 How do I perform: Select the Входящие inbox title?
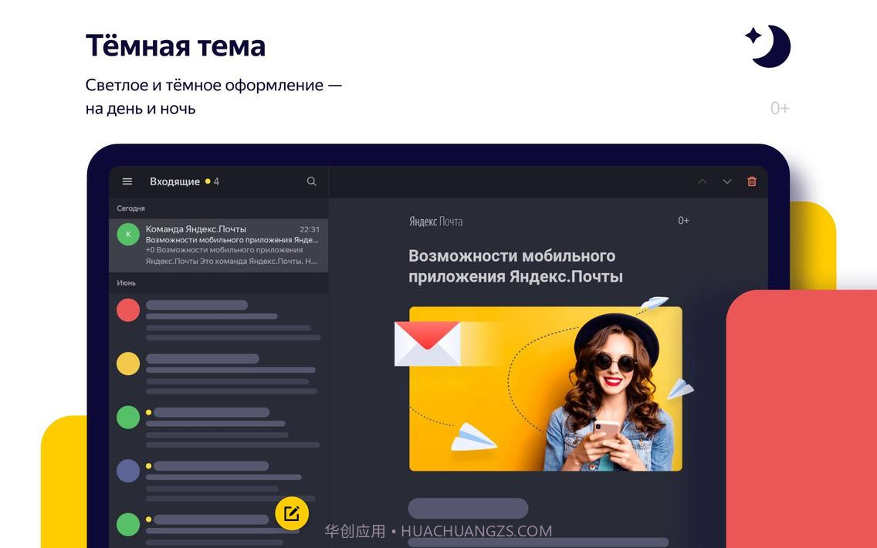[x=175, y=181]
